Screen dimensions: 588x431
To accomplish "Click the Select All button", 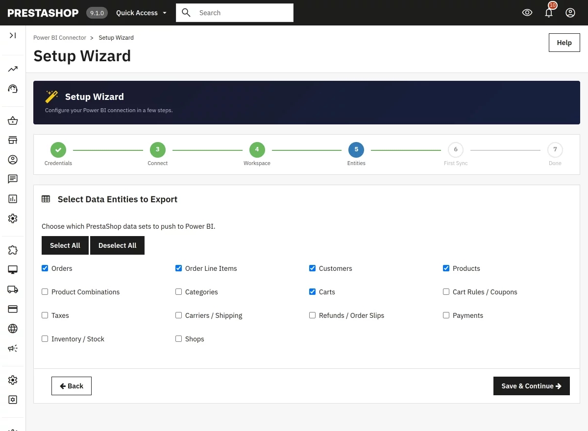I will point(65,245).
